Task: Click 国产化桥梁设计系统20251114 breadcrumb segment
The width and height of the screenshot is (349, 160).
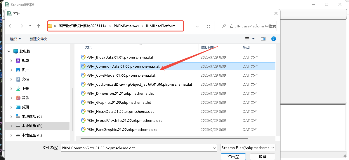Action: pos(83,26)
